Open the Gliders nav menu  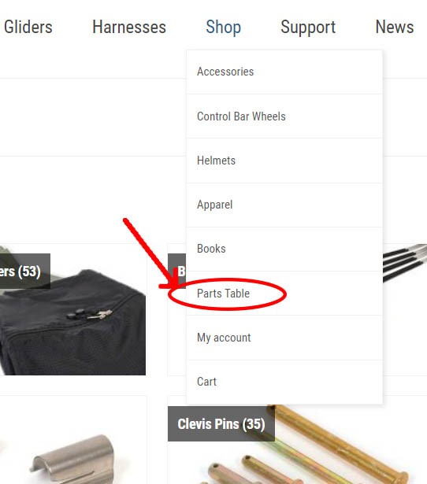[28, 27]
